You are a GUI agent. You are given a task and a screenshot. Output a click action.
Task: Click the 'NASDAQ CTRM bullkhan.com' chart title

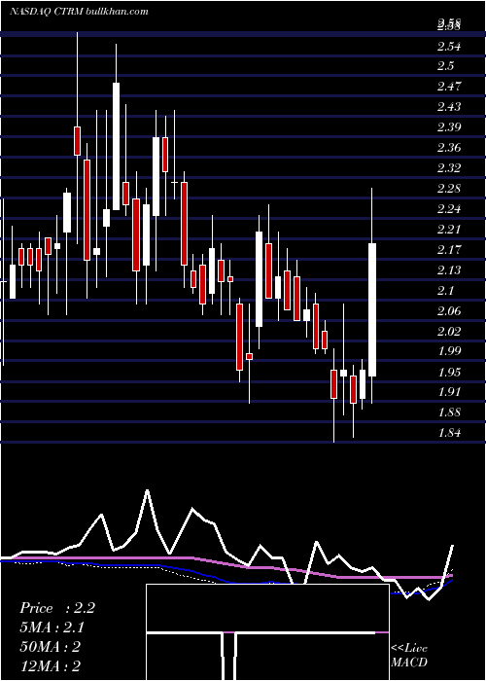79,12
